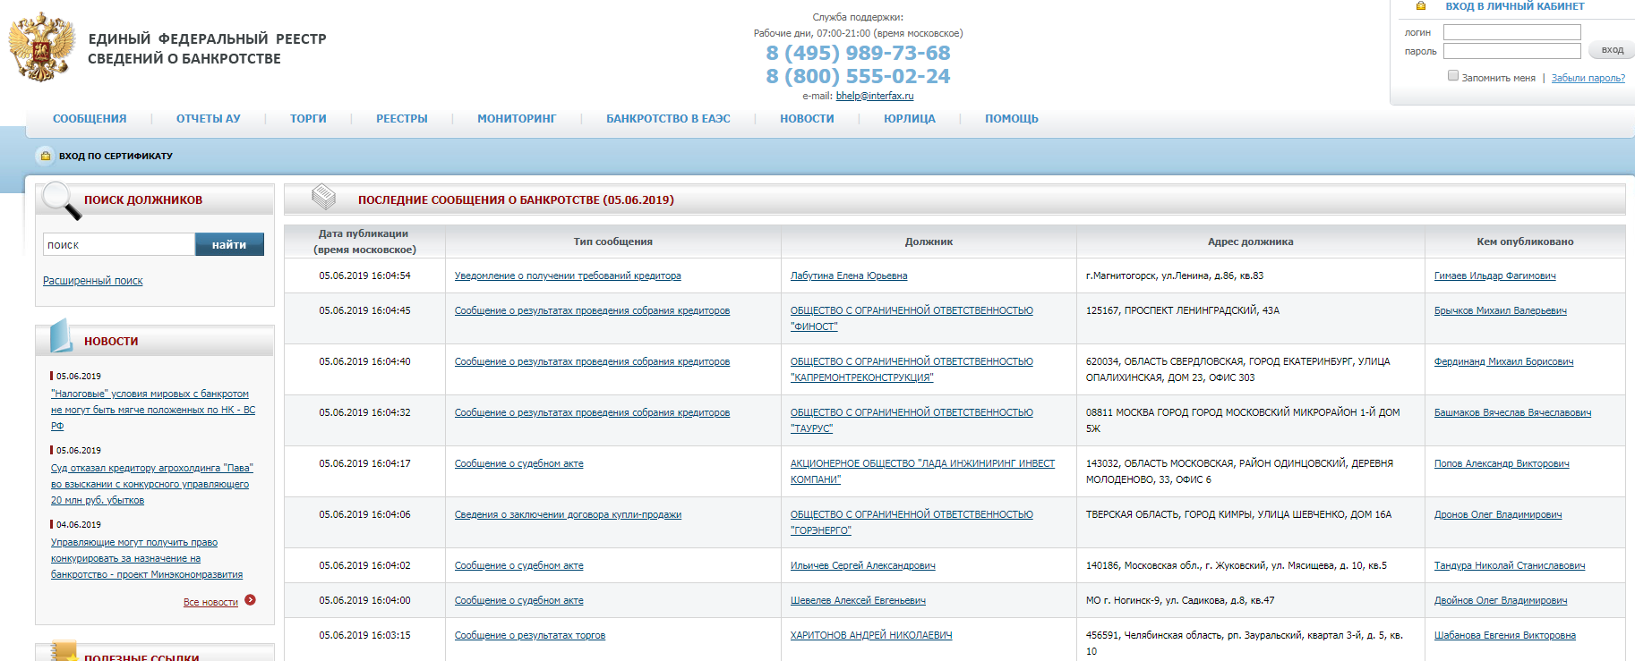Screen dimensions: 1635x661
Task: Open the bhelp@interfax.ru email link
Action: (x=875, y=96)
